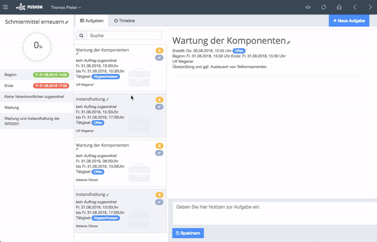This screenshot has width=377, height=242.
Task: Click the Fusion logo
Action: pos(29,7)
